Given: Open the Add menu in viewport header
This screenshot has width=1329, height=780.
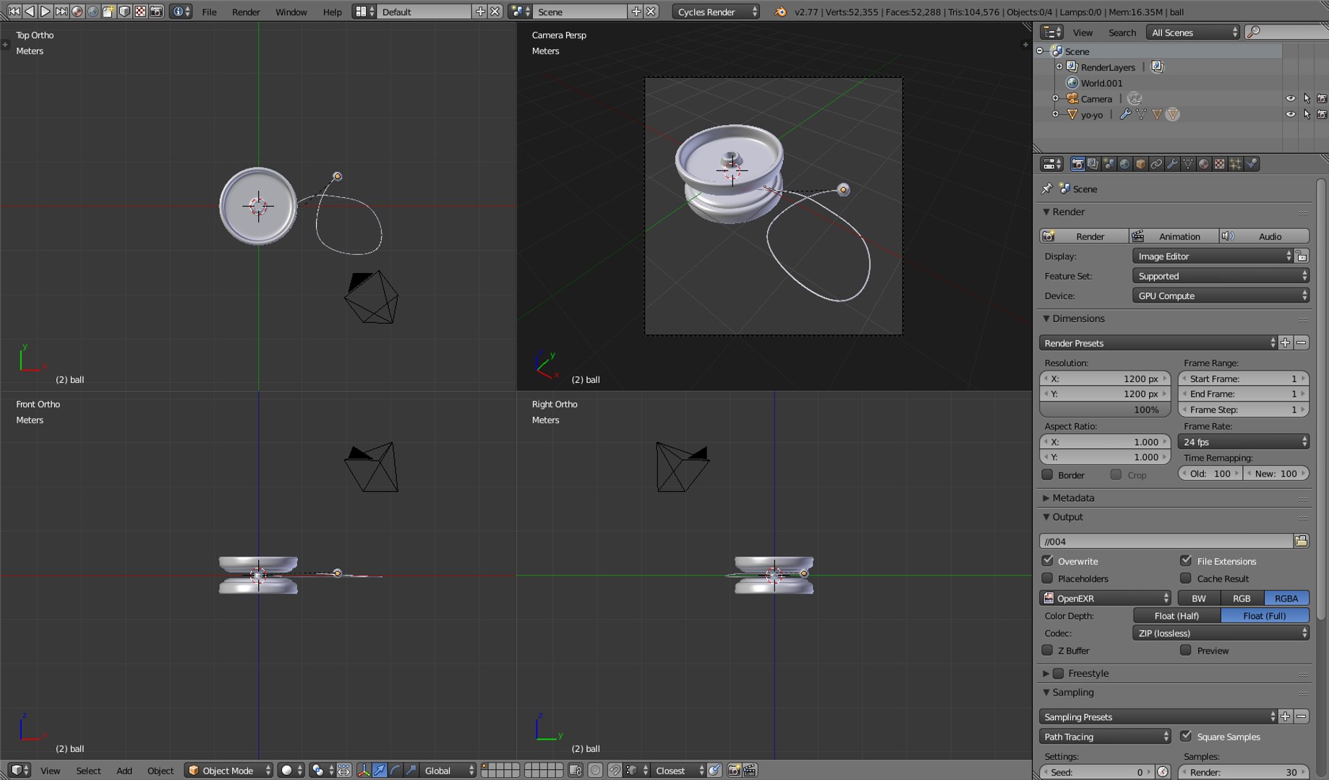Looking at the screenshot, I should (x=124, y=771).
